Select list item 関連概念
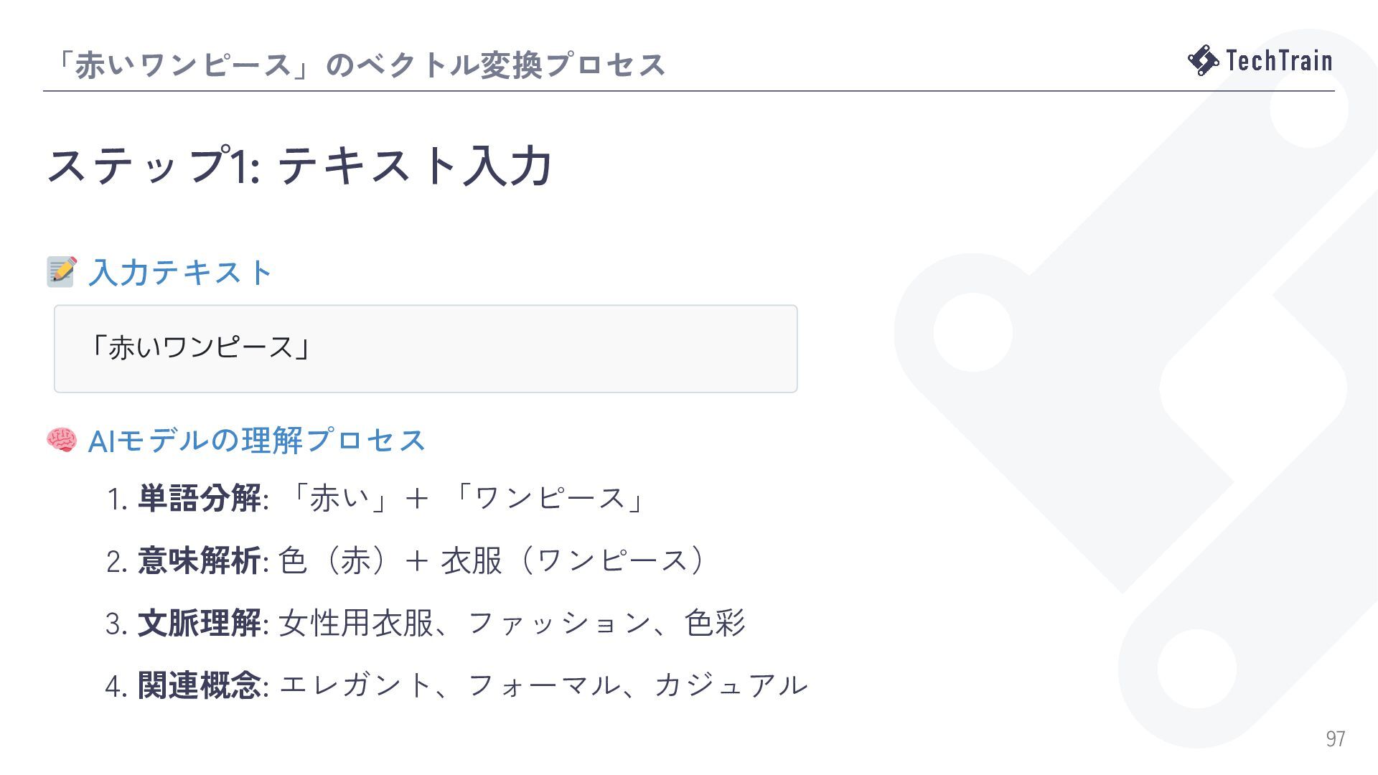Screen dimensions: 1378x775 tap(456, 685)
